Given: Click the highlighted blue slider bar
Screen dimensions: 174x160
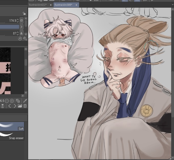Looking at the screenshot, I should [x=9, y=27].
